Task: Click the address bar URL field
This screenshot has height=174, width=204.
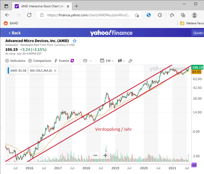Action: coord(89,15)
